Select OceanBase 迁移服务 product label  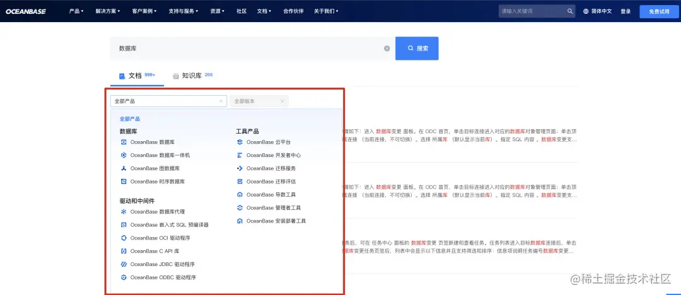tap(271, 168)
